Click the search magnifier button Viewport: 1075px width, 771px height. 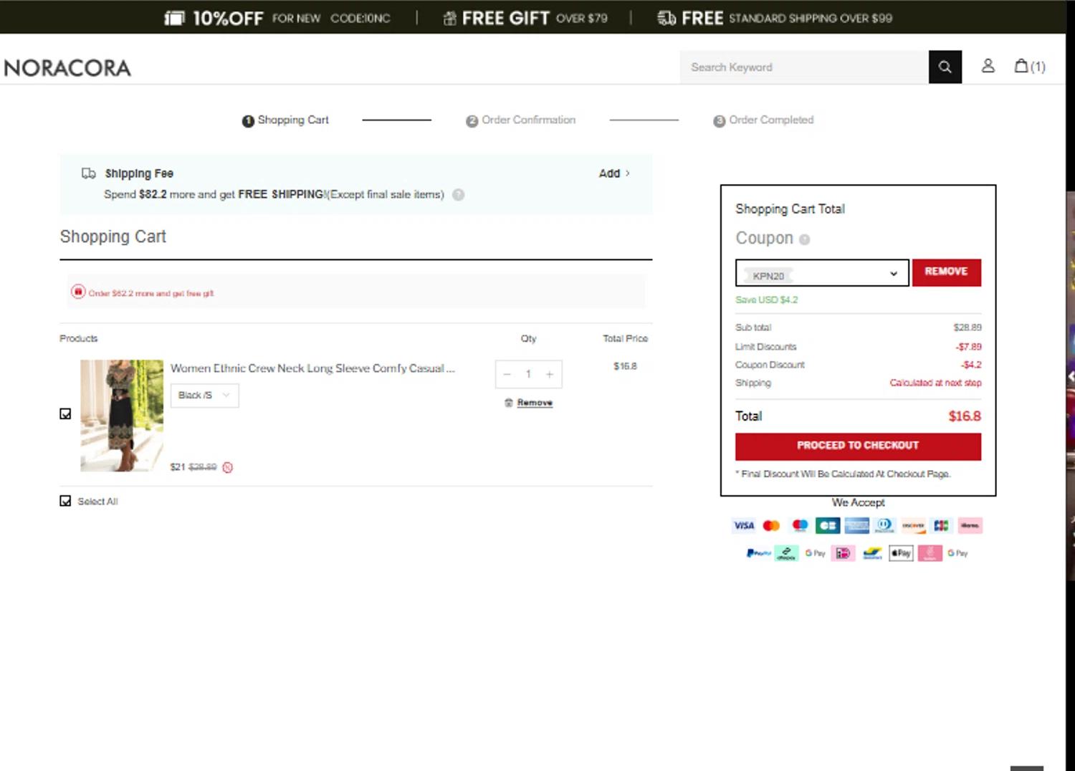pyautogui.click(x=945, y=67)
